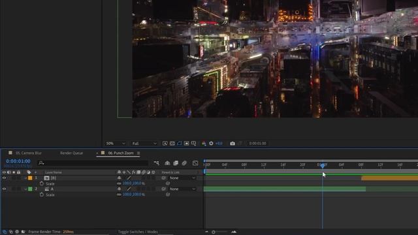Select the green A layer bar in timeline
The image size is (418, 235).
pyautogui.click(x=285, y=189)
